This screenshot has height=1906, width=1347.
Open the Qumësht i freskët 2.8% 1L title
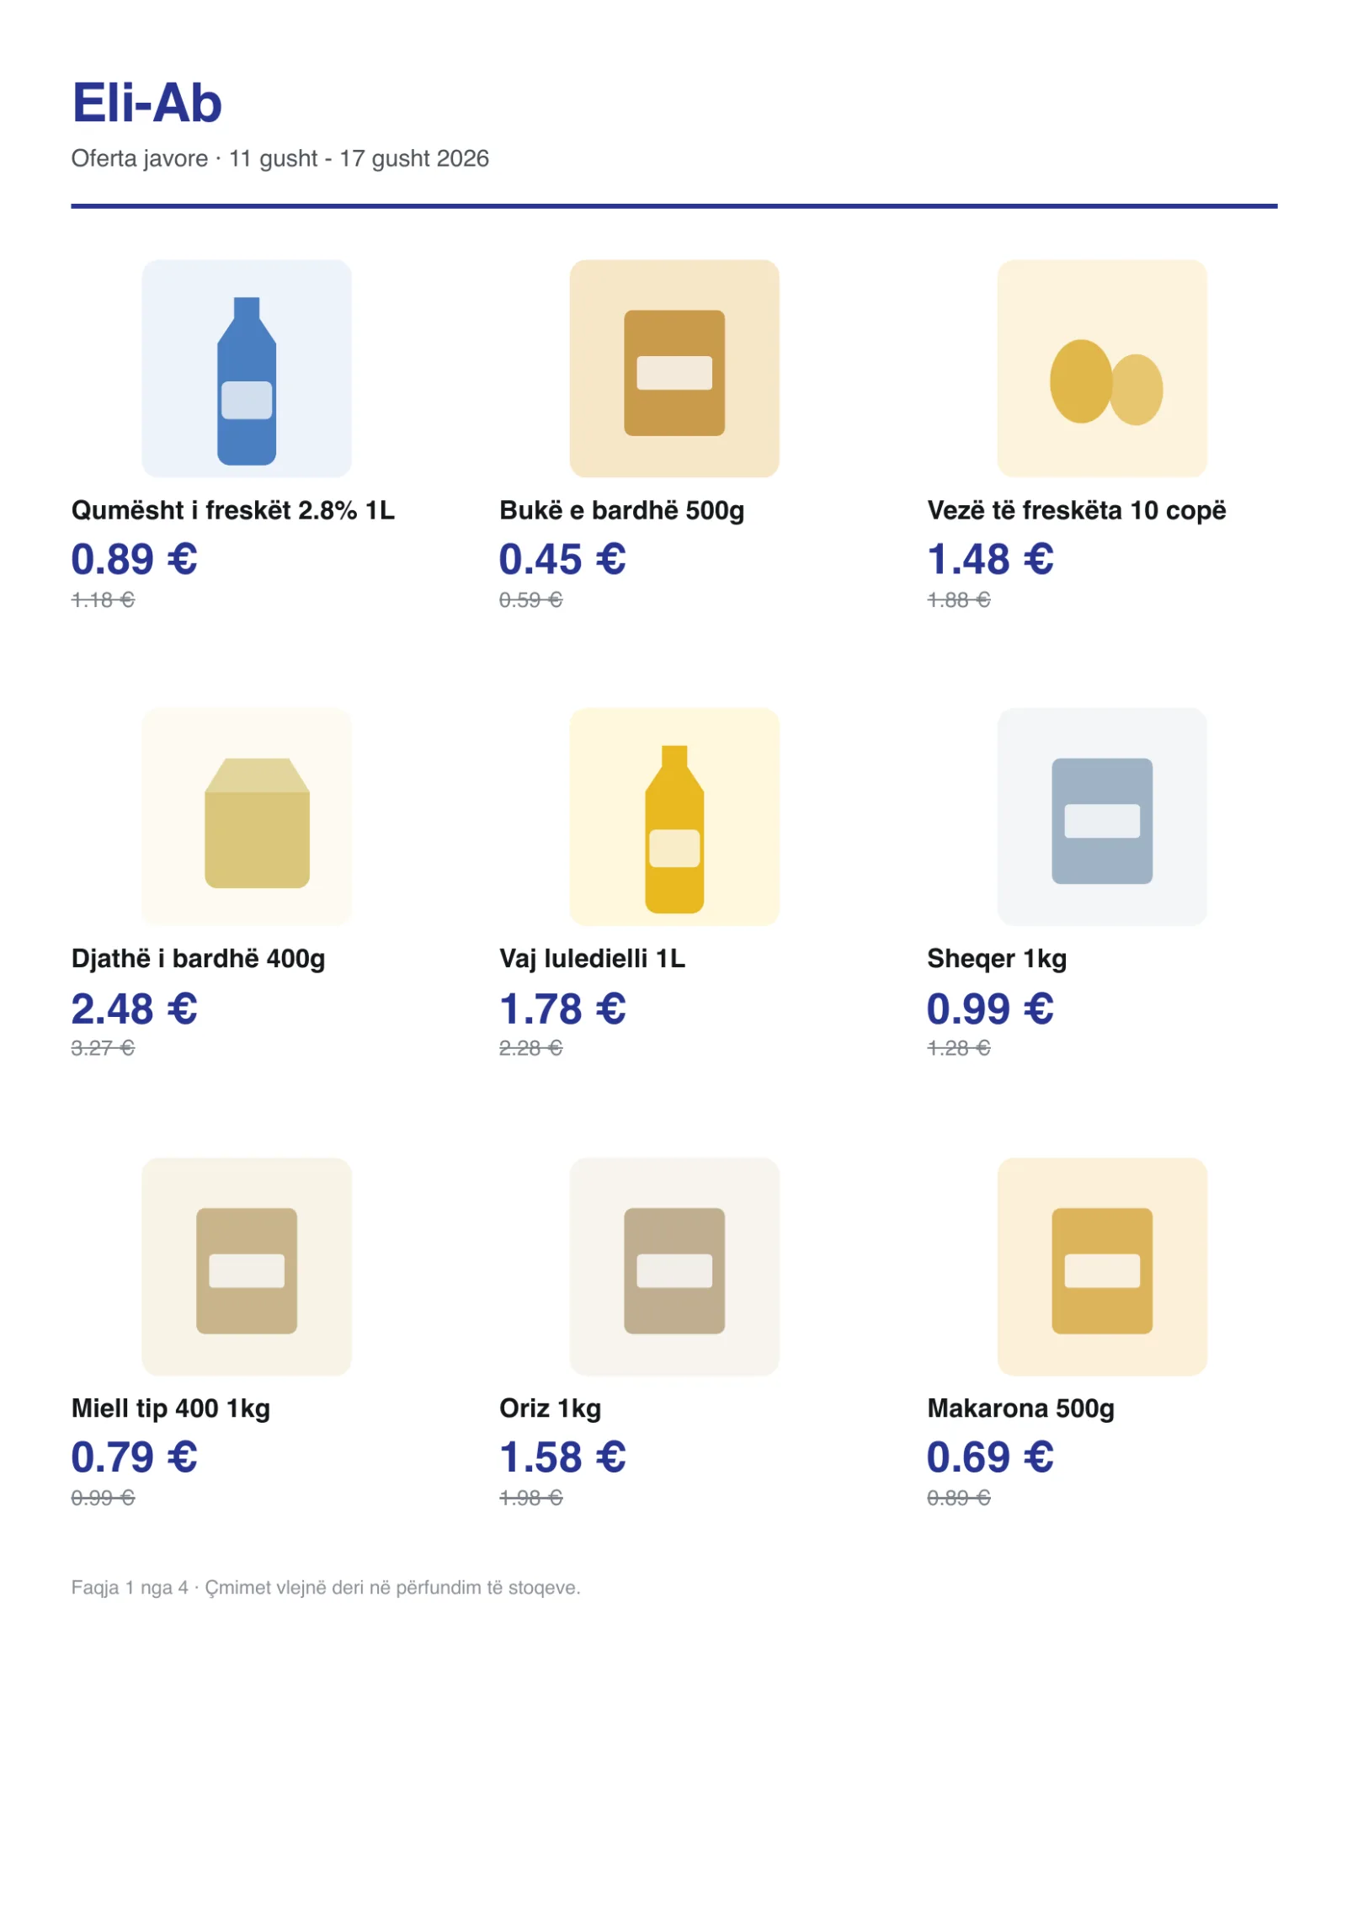click(233, 510)
